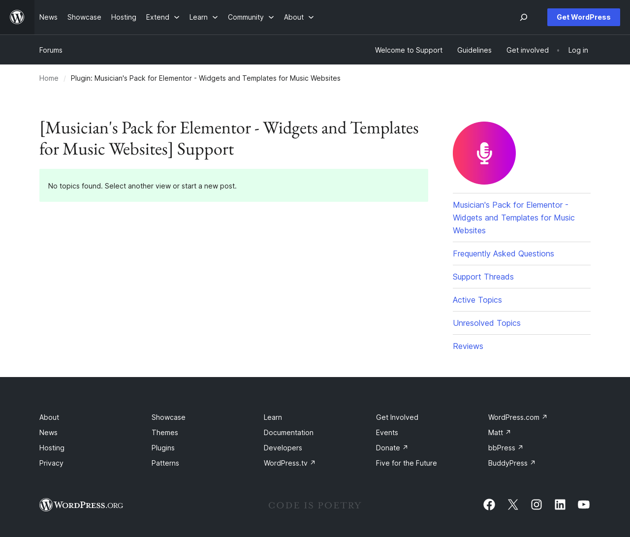Visit WordPress X (Twitter) icon
This screenshot has height=537, width=630.
click(x=513, y=505)
